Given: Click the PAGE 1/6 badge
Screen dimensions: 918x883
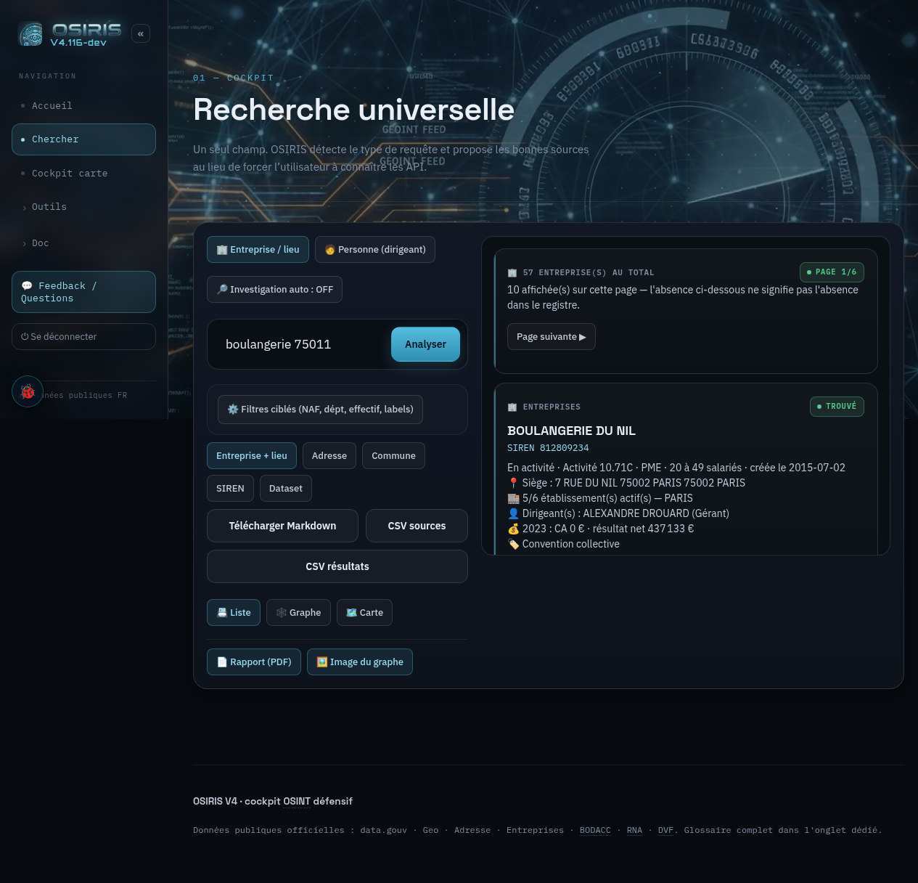Looking at the screenshot, I should click(832, 272).
